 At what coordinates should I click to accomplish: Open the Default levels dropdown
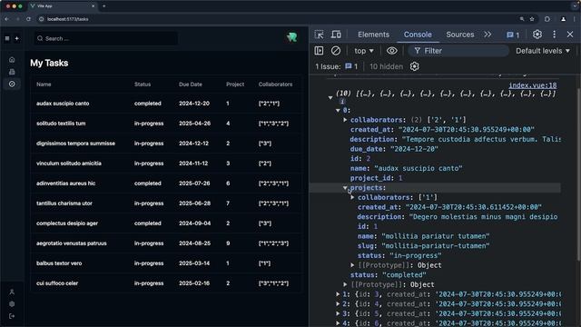[543, 51]
